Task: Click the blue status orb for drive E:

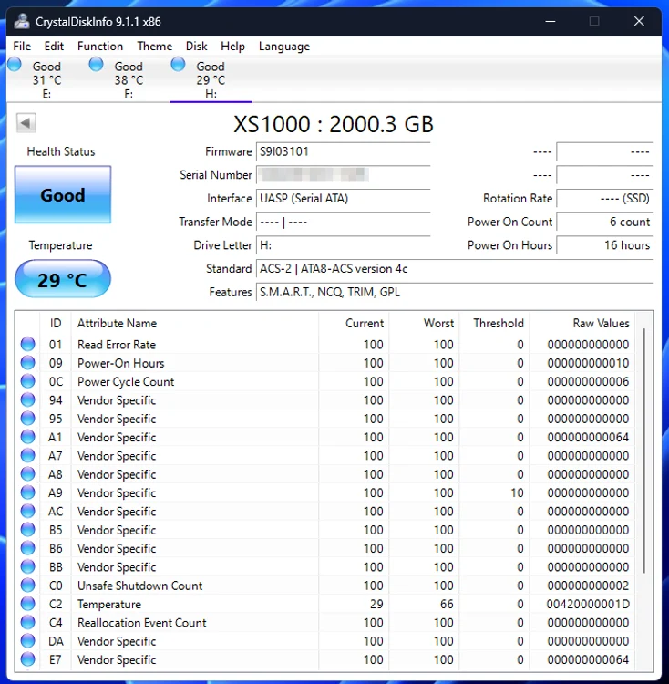Action: pyautogui.click(x=15, y=65)
